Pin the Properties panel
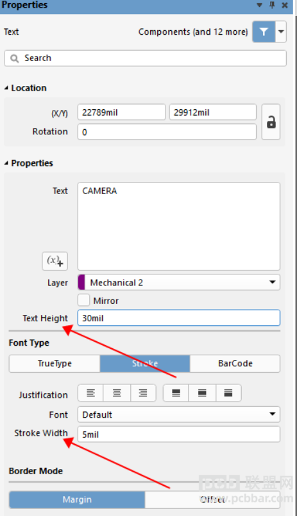This screenshot has height=516, width=297. pyautogui.click(x=272, y=5)
